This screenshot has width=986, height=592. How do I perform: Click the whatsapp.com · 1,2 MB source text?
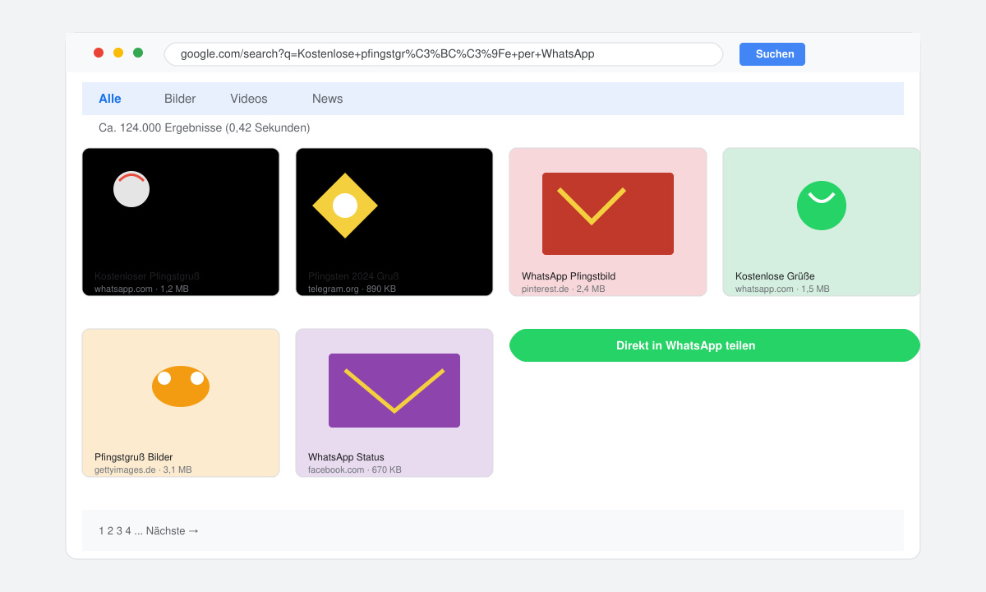coord(141,289)
